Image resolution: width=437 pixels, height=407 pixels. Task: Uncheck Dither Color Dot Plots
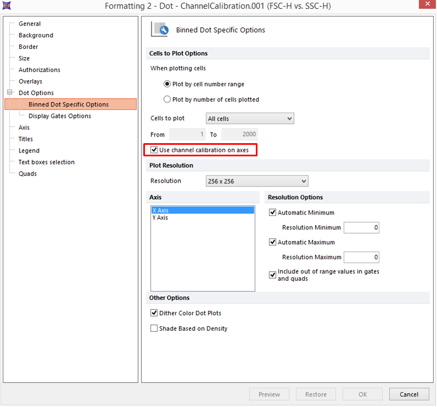(x=154, y=313)
